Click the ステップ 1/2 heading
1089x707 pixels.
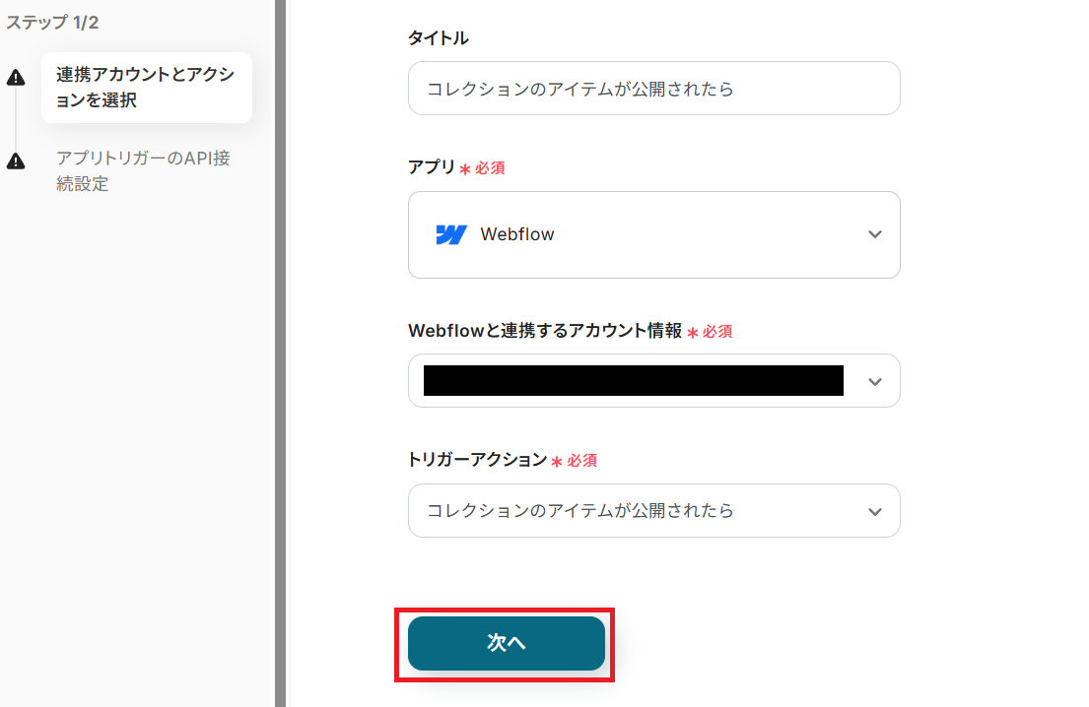click(52, 23)
